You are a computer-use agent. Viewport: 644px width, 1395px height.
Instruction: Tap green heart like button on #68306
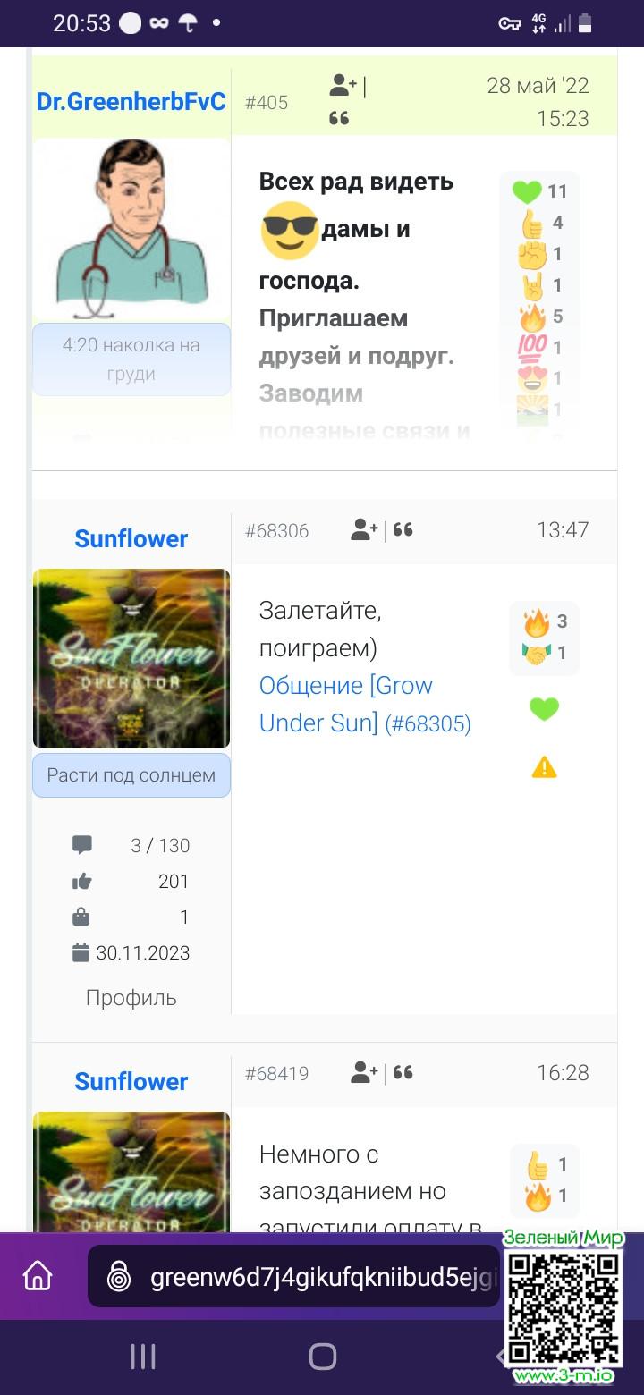544,709
